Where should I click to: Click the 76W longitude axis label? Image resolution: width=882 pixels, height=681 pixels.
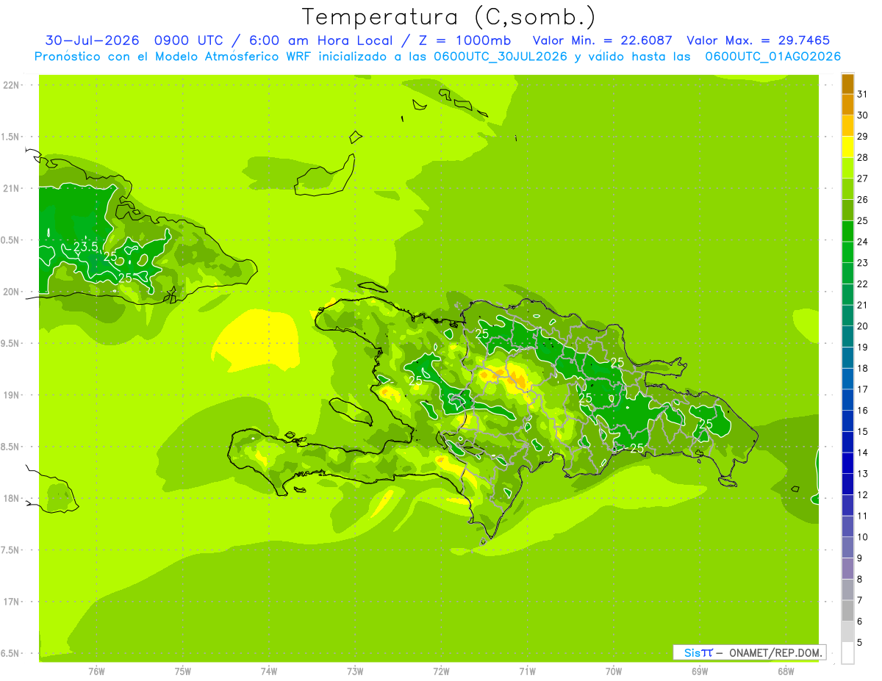click(x=96, y=671)
